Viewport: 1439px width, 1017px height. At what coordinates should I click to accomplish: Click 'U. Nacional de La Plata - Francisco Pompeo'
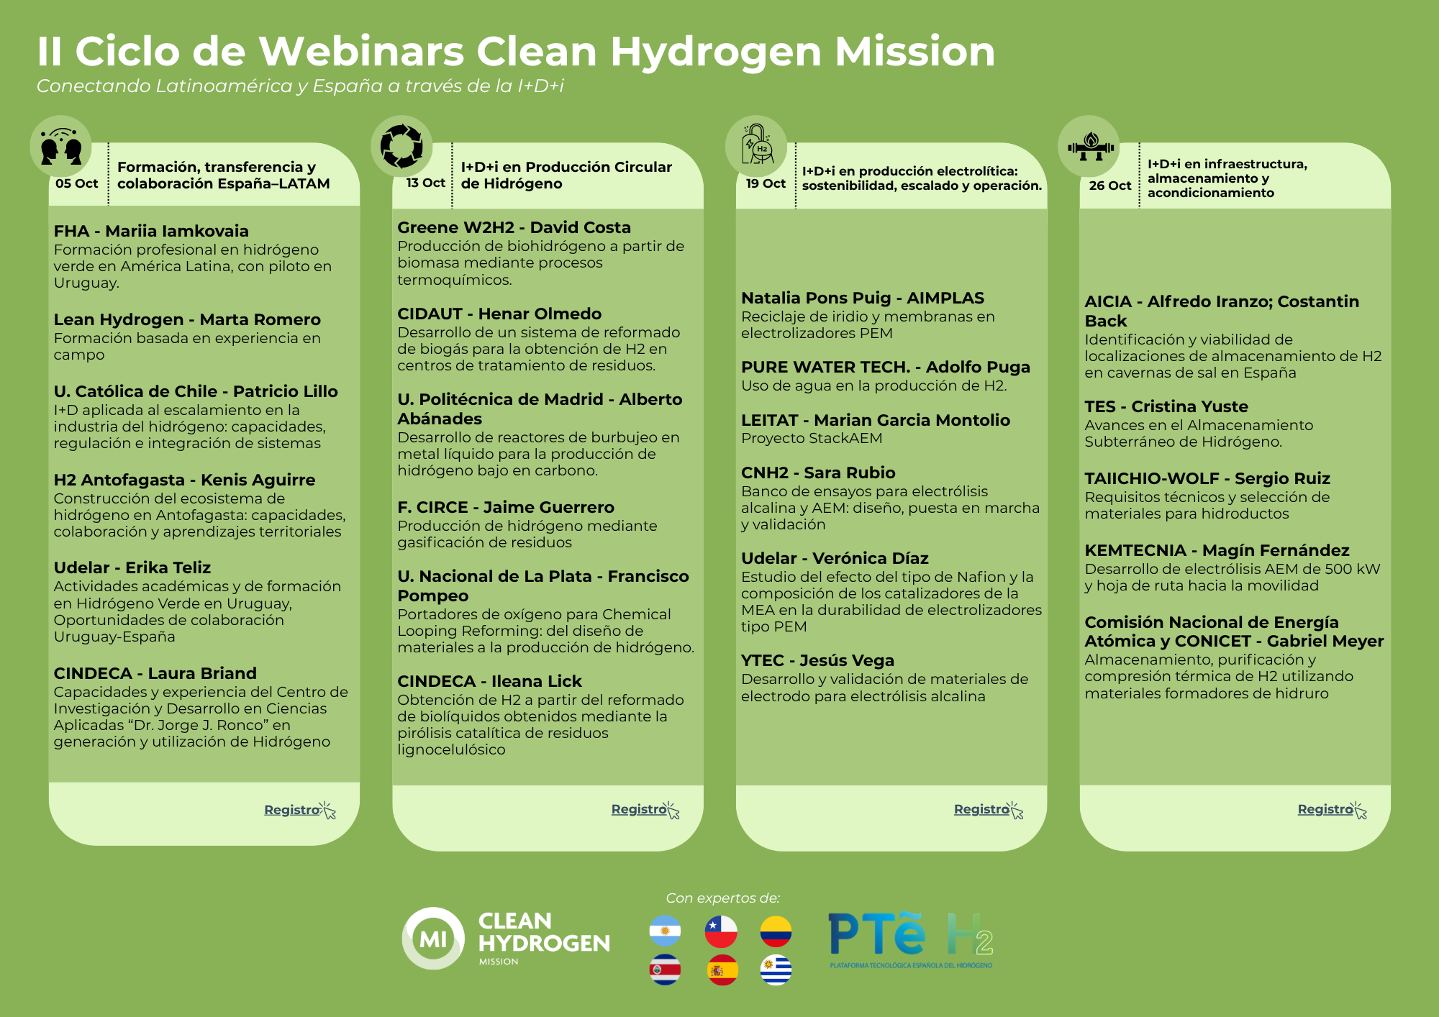[543, 585]
